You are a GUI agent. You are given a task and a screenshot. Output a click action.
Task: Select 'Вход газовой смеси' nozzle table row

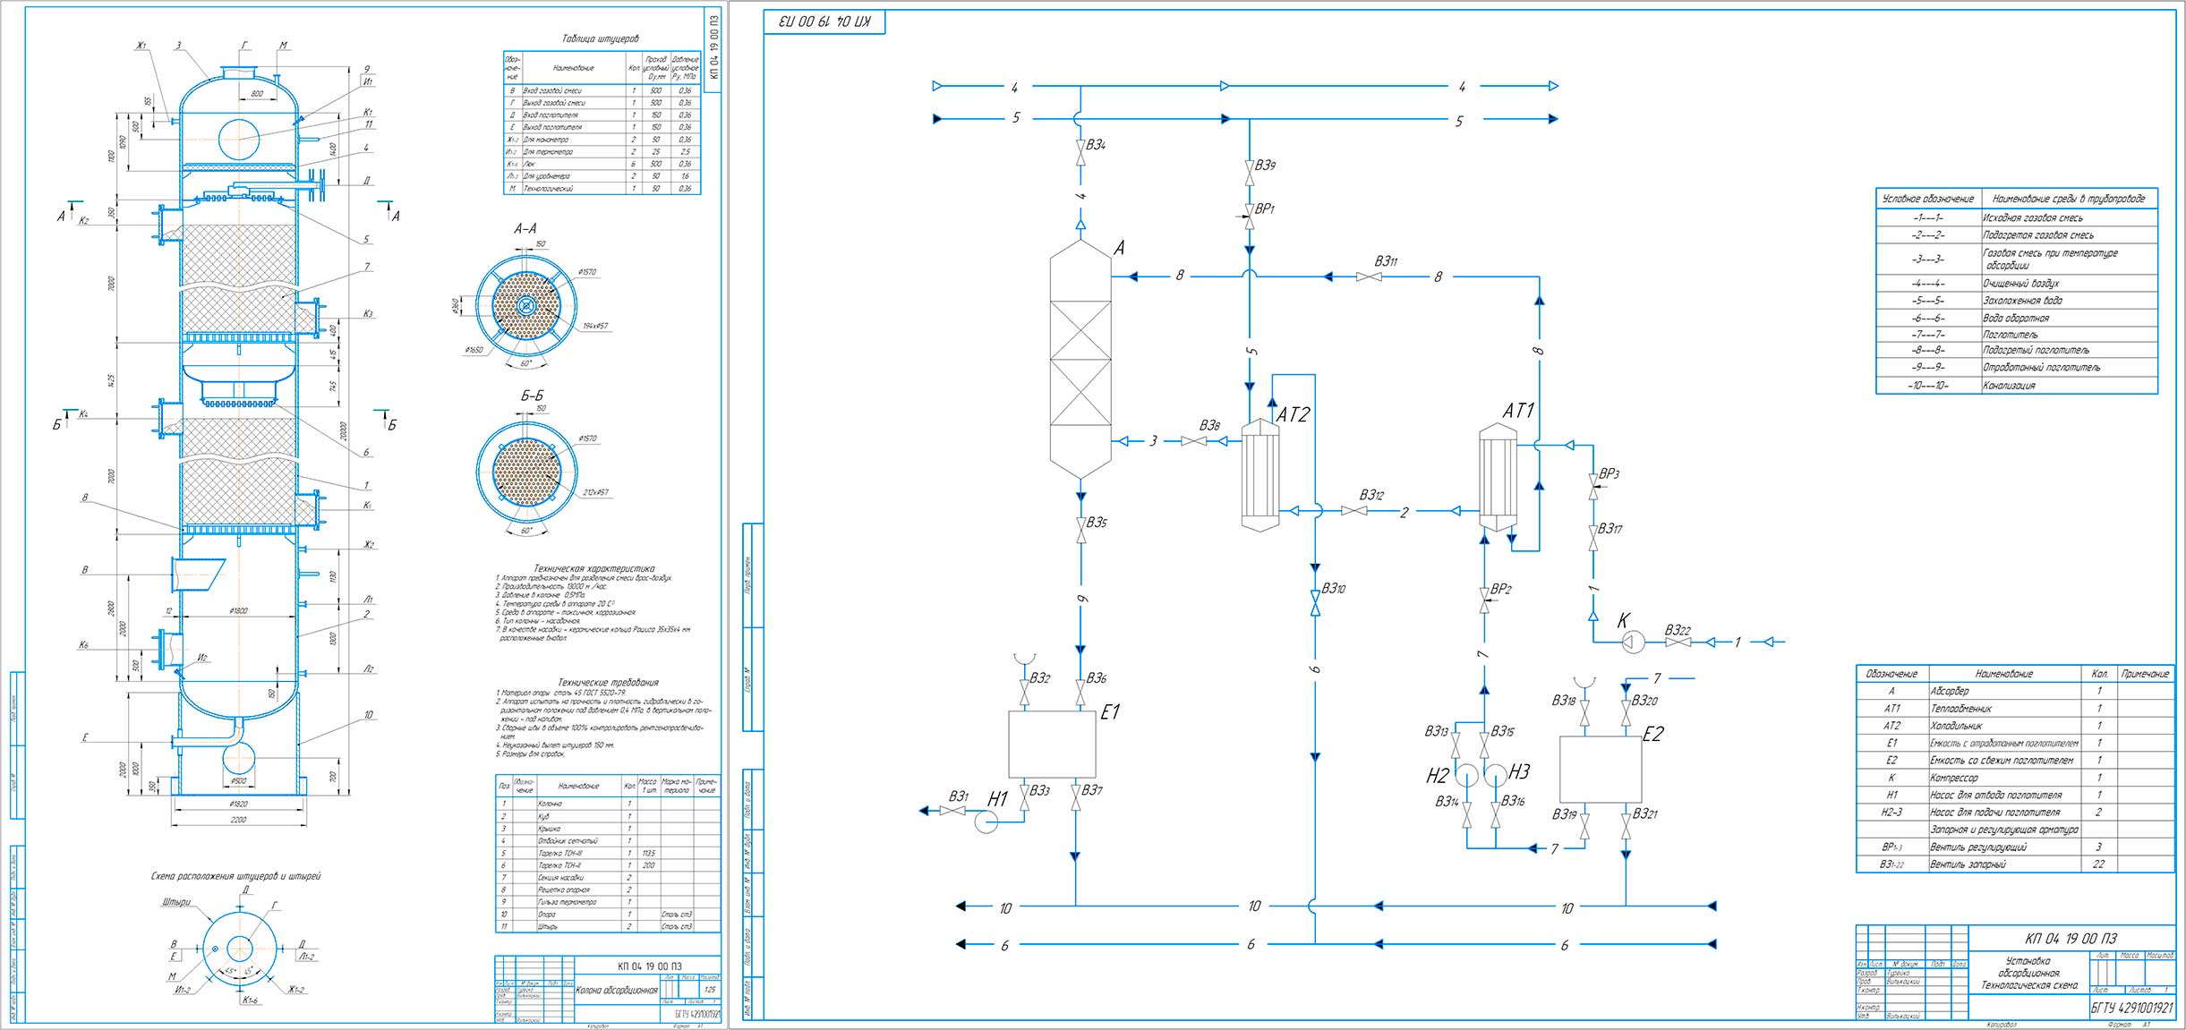pos(602,90)
